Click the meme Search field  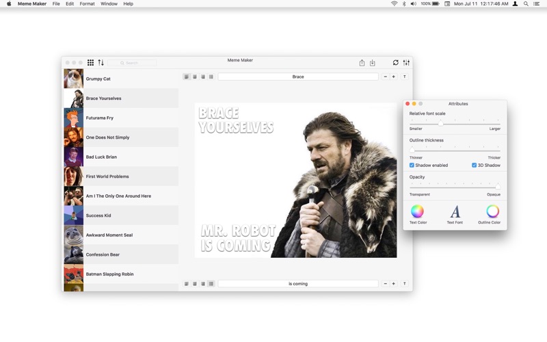pyautogui.click(x=132, y=63)
